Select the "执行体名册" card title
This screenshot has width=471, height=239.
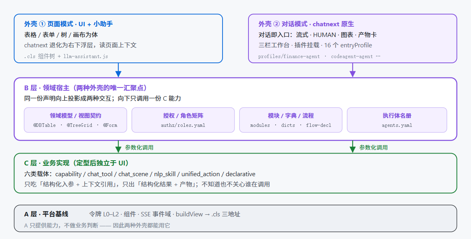(397, 116)
